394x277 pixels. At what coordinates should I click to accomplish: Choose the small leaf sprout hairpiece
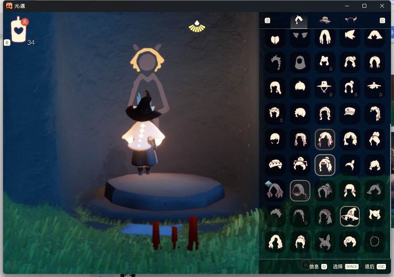point(350,165)
